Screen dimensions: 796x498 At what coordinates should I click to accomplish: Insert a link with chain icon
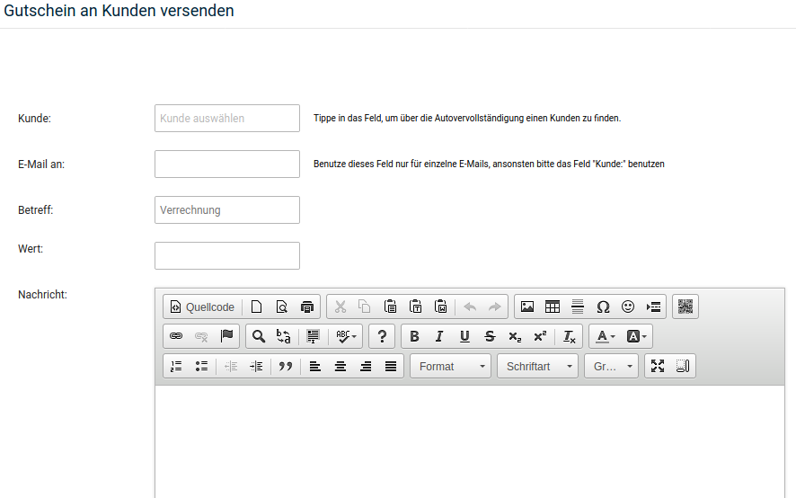pos(176,336)
